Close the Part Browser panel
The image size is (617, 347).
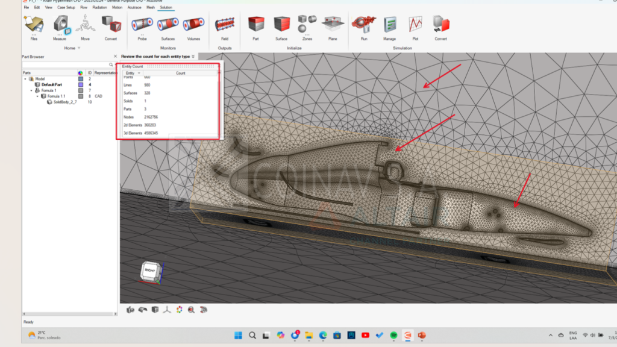tap(115, 57)
